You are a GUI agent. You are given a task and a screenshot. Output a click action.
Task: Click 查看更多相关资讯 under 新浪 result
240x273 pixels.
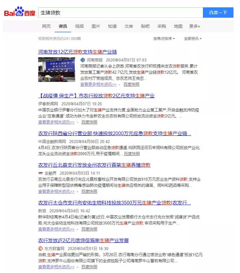pyautogui.click(x=56, y=229)
